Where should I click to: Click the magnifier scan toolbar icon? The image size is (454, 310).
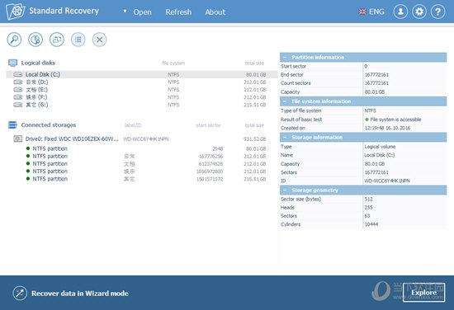pyautogui.click(x=14, y=40)
